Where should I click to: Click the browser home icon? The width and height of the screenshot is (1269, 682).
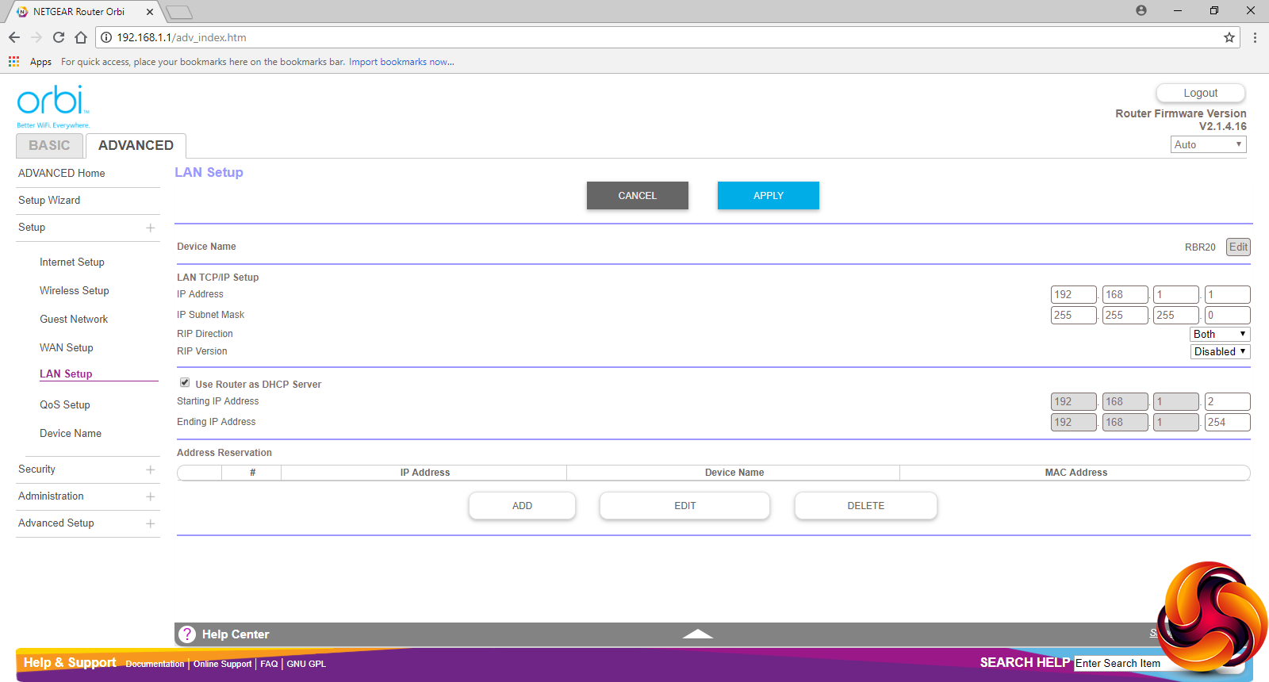[81, 37]
